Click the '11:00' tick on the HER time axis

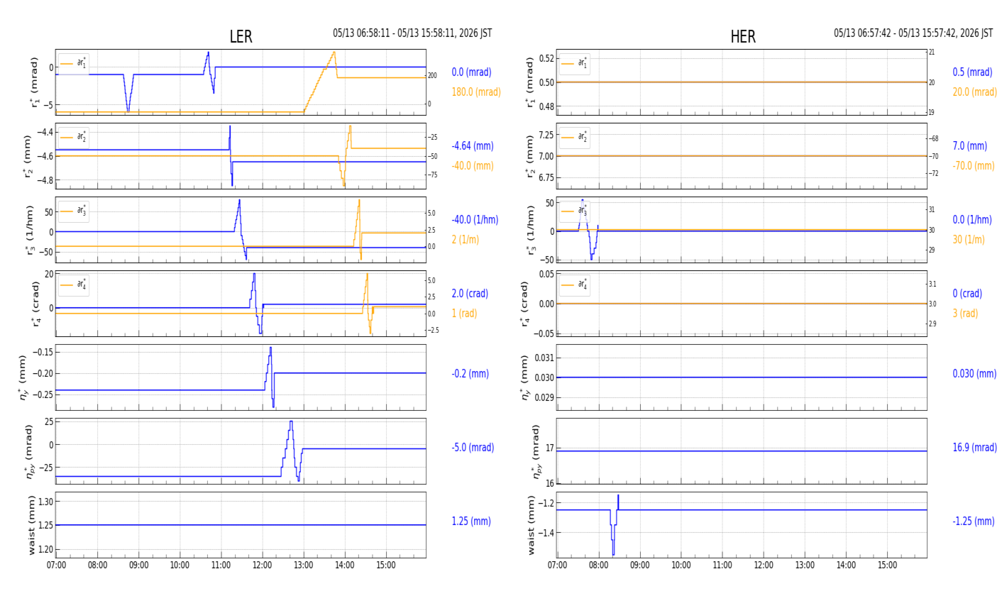pyautogui.click(x=722, y=565)
